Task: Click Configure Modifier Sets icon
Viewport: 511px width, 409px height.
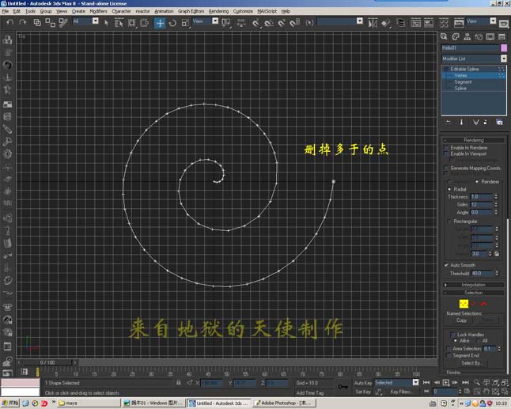Action: 499,122
